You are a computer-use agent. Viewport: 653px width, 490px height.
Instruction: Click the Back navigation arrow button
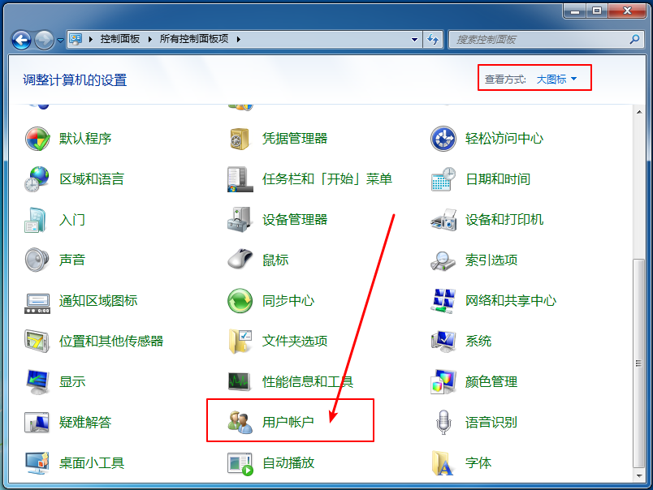click(x=22, y=39)
